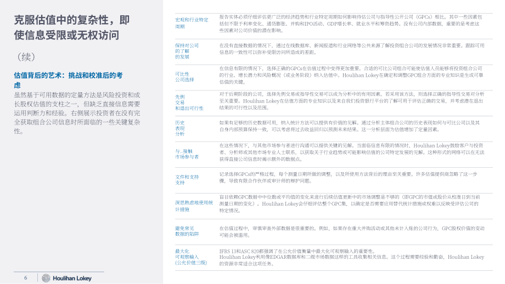Click the description starting 在估值过程中，审慎审查

point(352,231)
